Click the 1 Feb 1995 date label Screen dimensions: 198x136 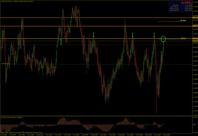[x=67, y=135]
